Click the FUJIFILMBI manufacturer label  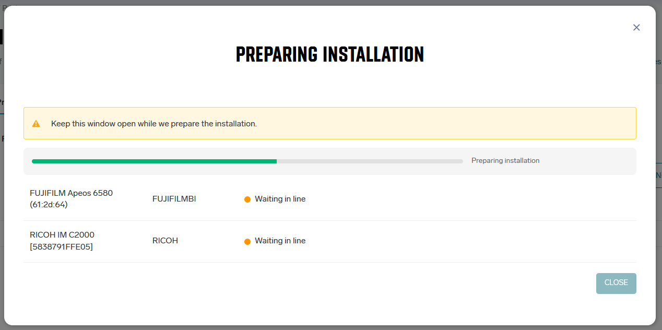click(174, 199)
